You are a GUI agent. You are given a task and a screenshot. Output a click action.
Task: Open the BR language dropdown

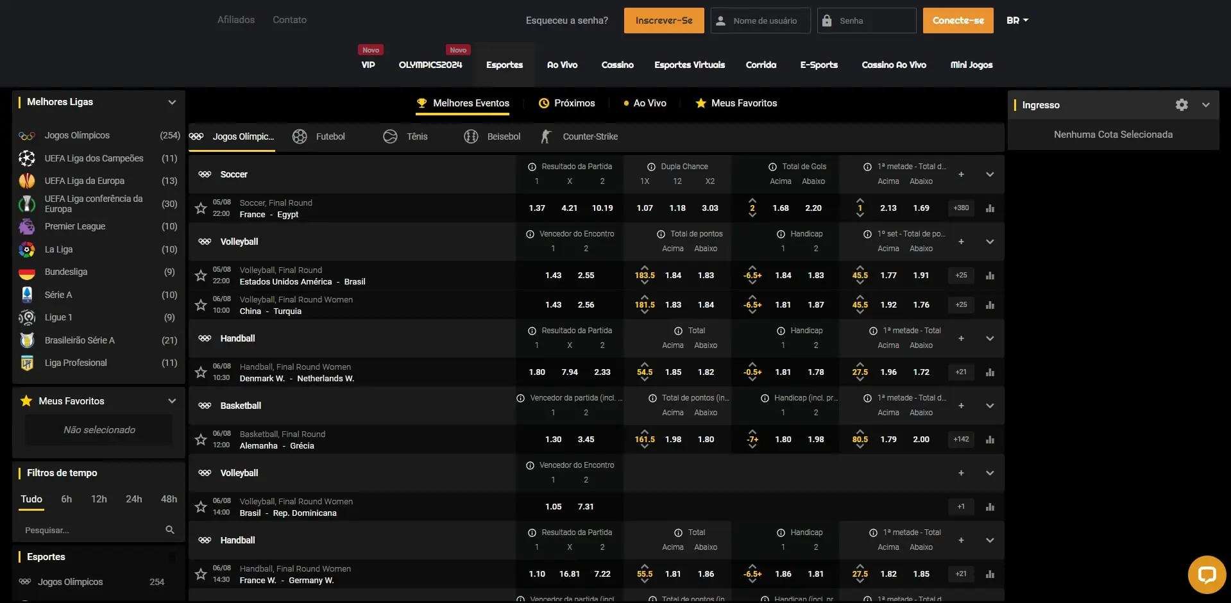point(1017,21)
